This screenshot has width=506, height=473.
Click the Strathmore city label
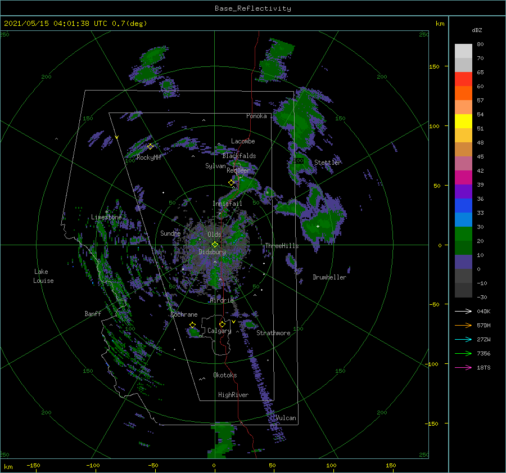[273, 333]
